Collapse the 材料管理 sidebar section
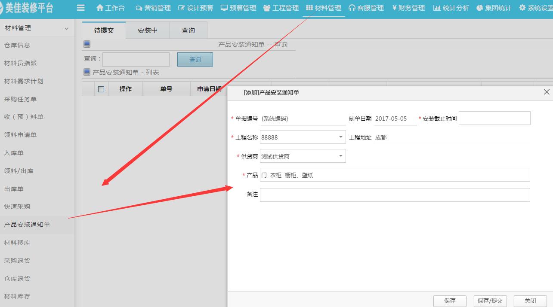 tap(66, 28)
